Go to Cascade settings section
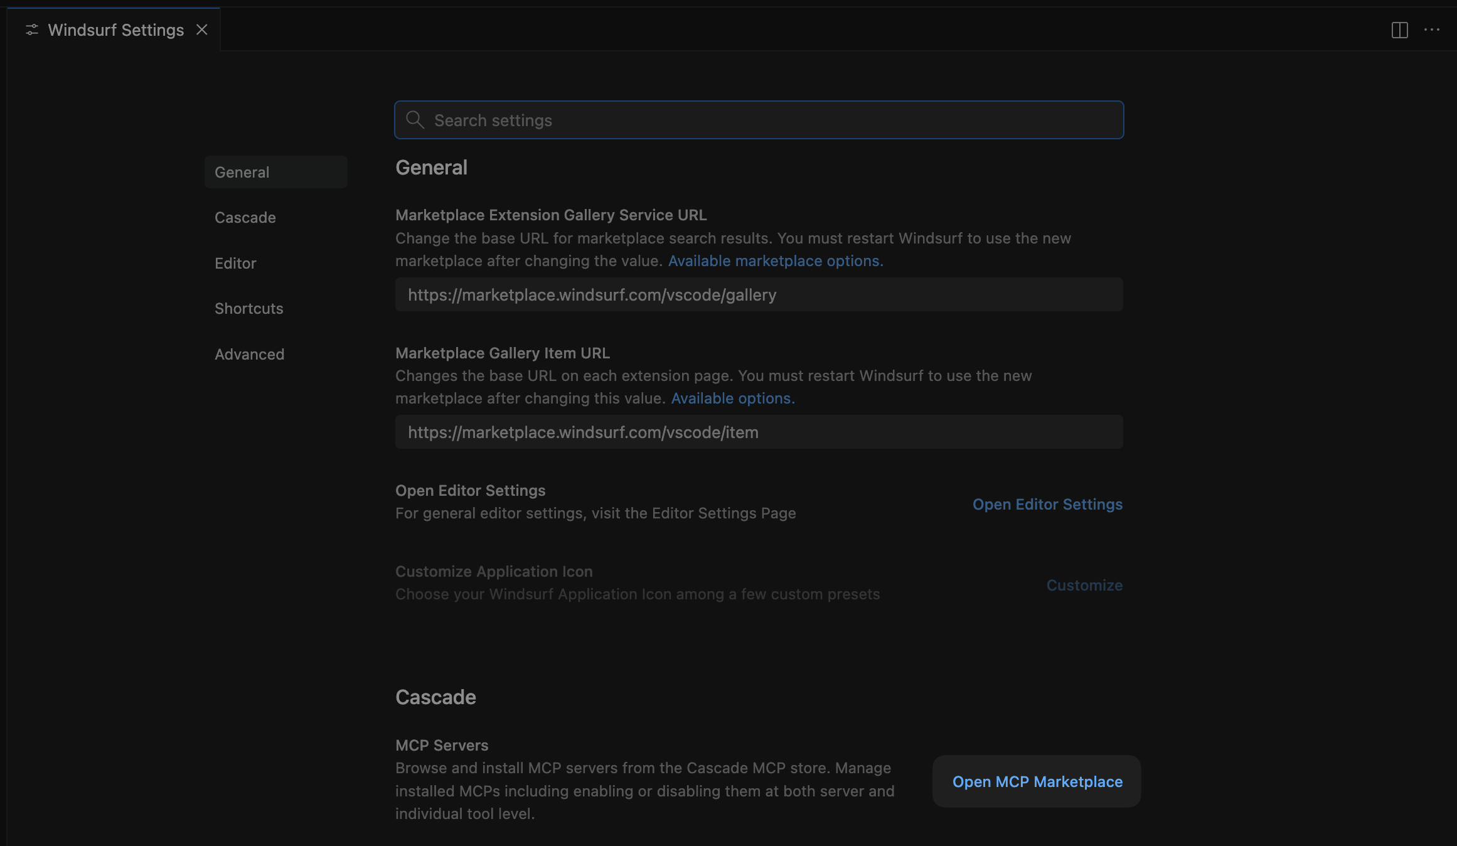 [x=245, y=218]
